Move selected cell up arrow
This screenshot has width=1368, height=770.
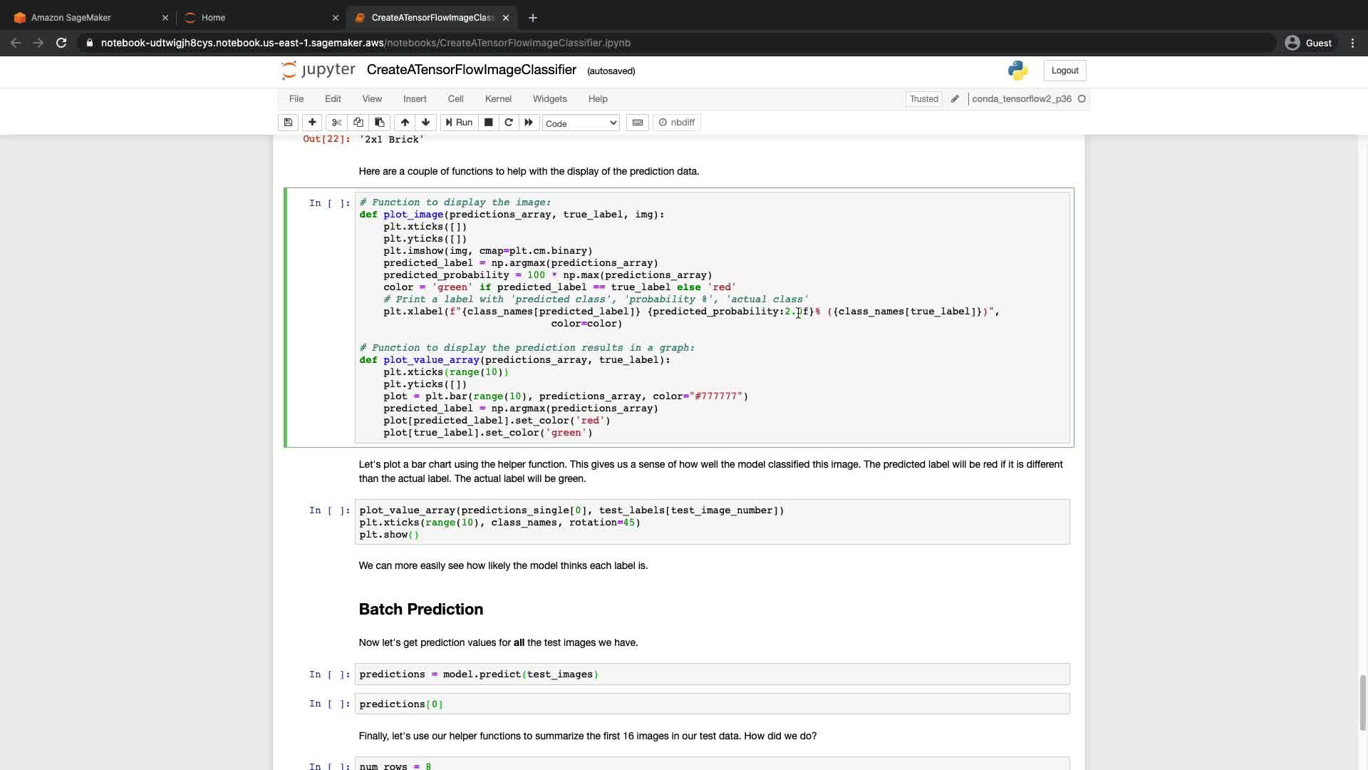click(x=405, y=123)
